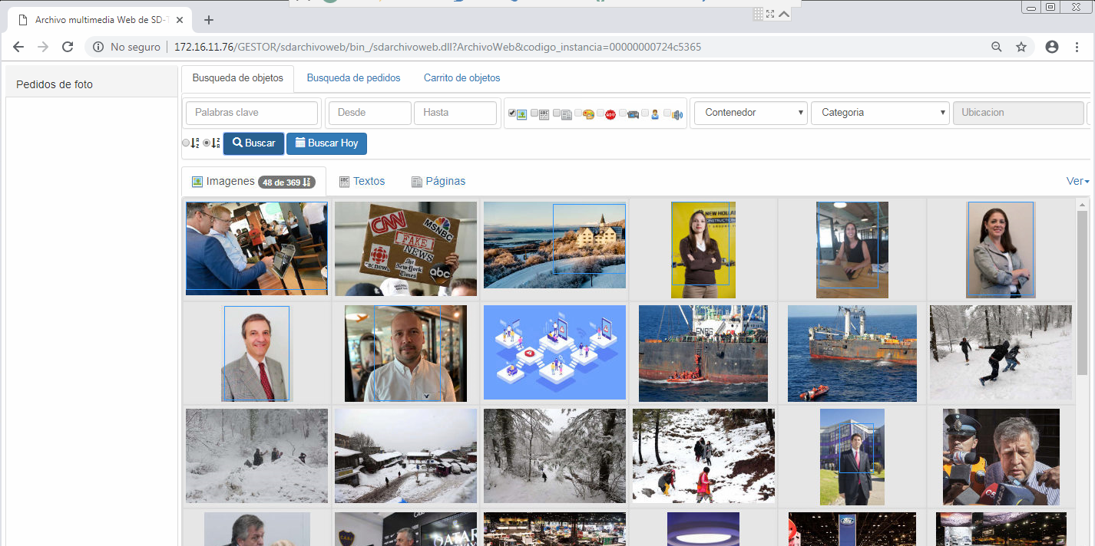Click the sort icon in the 48 de 369 badge

306,183
